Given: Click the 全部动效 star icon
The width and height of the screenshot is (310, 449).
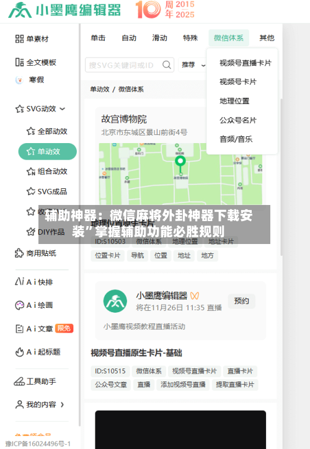Looking at the screenshot, I should coord(30,131).
